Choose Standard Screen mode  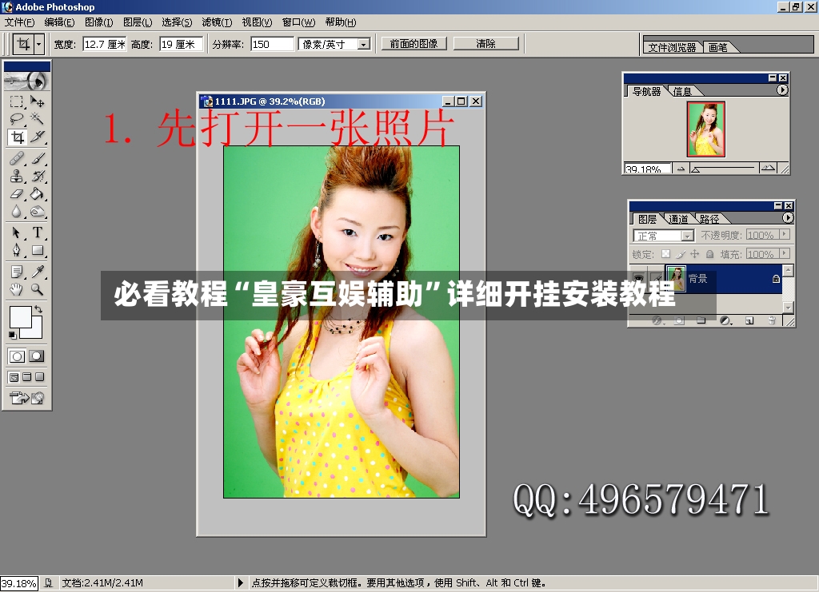click(14, 376)
